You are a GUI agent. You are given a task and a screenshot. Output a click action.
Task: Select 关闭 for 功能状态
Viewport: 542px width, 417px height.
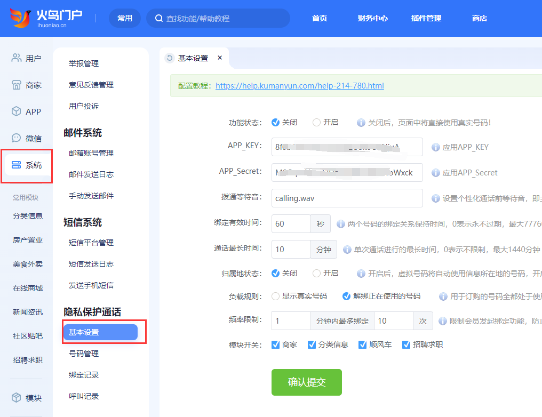275,122
